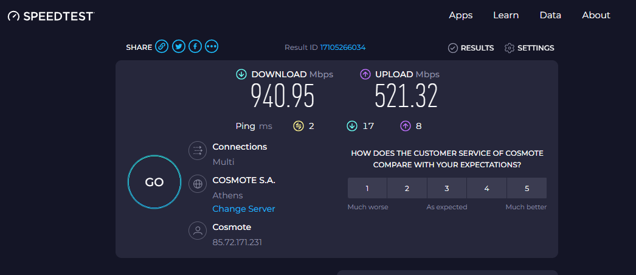
Task: Click the 521.32 upload speed value
Action: pyautogui.click(x=406, y=96)
